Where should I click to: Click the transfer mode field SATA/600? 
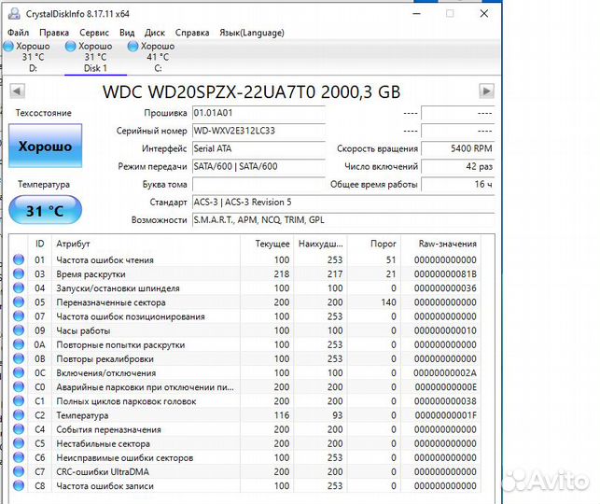(258, 166)
